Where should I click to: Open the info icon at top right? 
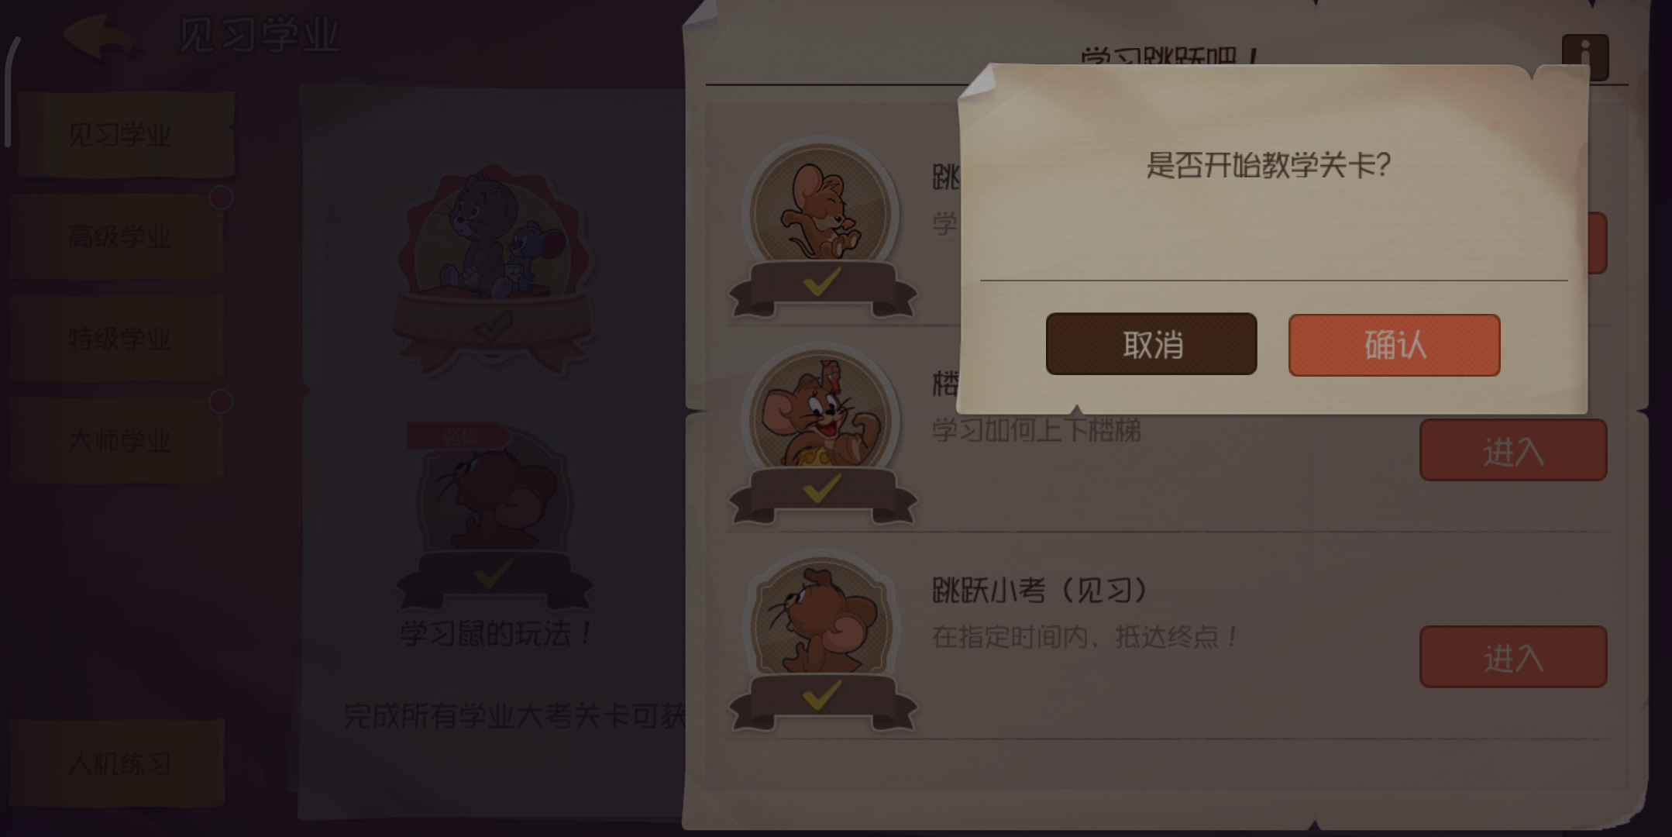click(1584, 56)
